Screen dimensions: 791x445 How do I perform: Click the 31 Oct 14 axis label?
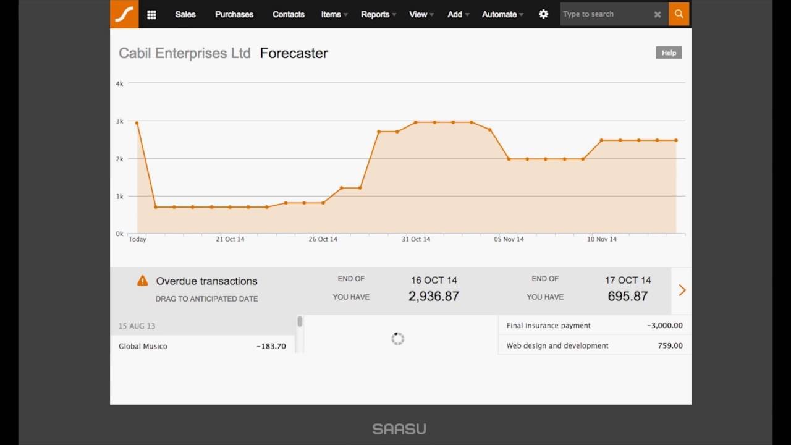point(416,239)
